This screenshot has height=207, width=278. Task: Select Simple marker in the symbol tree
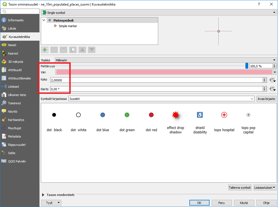pyautogui.click(x=68, y=26)
